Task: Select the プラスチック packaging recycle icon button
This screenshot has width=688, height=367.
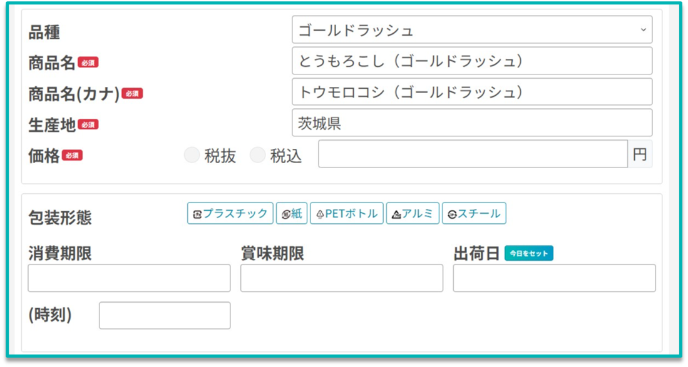Action: 230,213
